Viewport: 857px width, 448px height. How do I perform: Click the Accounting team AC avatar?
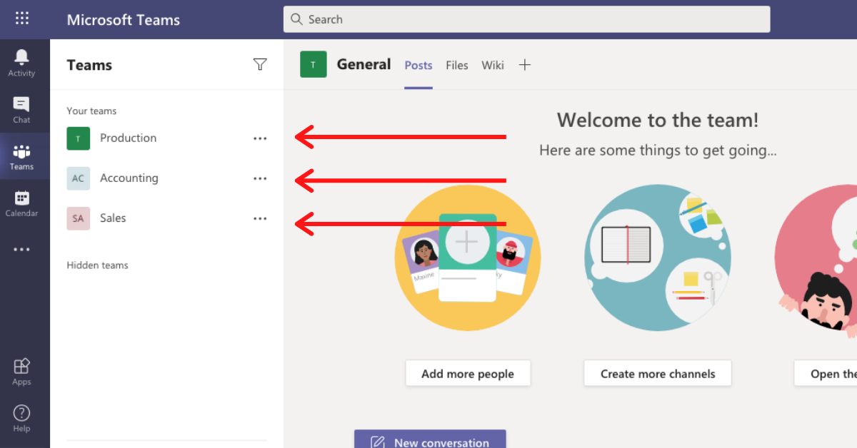[79, 178]
